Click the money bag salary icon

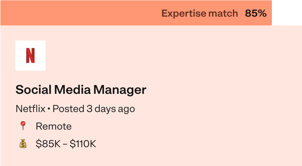coord(23,143)
